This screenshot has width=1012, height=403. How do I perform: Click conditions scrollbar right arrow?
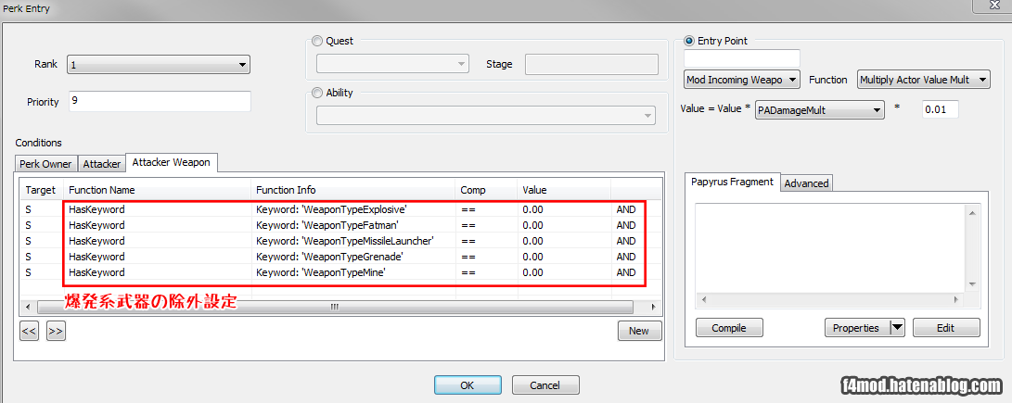tap(652, 307)
